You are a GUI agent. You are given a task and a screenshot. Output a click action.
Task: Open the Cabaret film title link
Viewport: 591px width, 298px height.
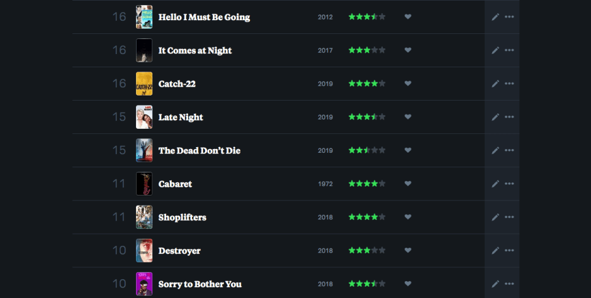175,184
